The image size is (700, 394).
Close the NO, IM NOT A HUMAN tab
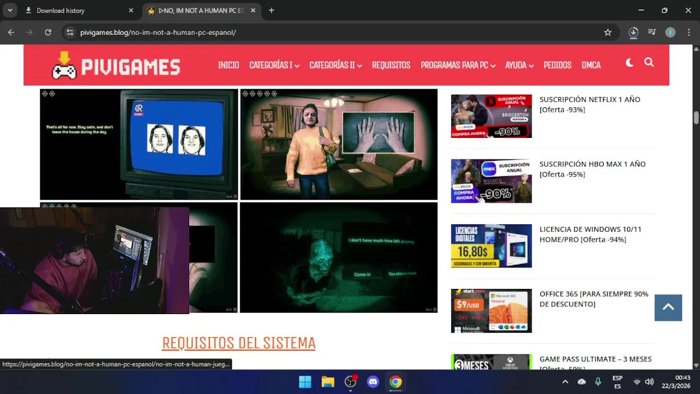point(254,10)
